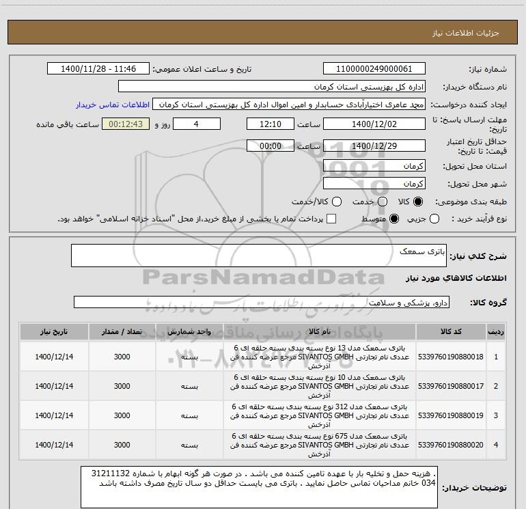
Task: Click the item name باتری سمعک مدل 10
Action: (x=320, y=386)
